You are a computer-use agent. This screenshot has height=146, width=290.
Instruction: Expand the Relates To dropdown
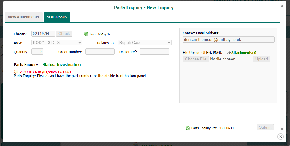[x=145, y=43]
